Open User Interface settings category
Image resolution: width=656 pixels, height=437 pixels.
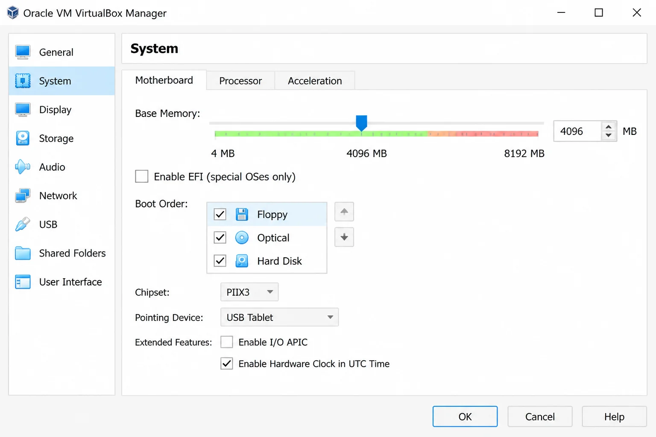[62, 282]
